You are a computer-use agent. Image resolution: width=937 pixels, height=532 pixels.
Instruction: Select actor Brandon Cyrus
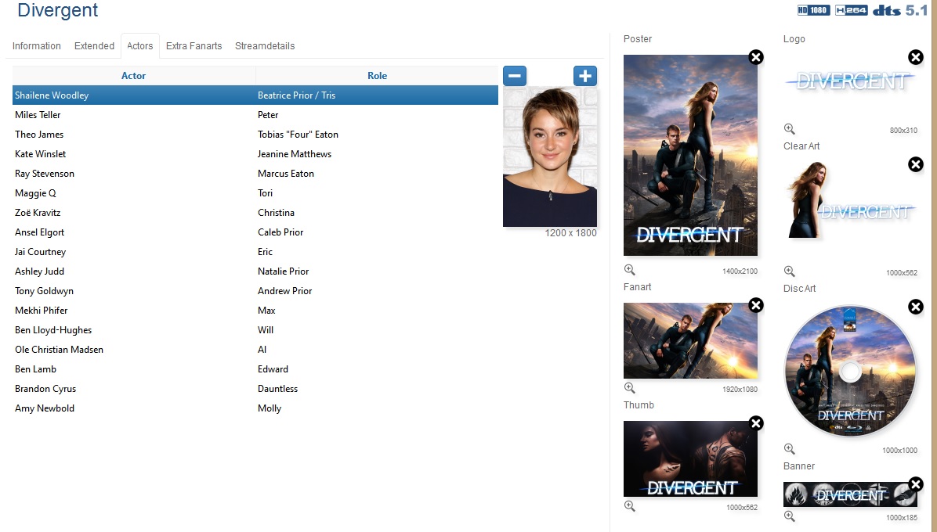coord(45,389)
